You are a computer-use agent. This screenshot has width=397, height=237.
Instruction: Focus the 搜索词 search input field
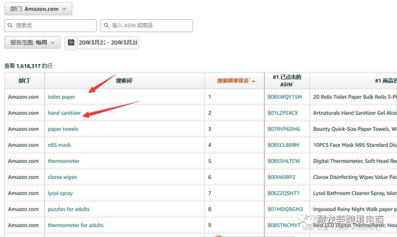[x=51, y=26]
